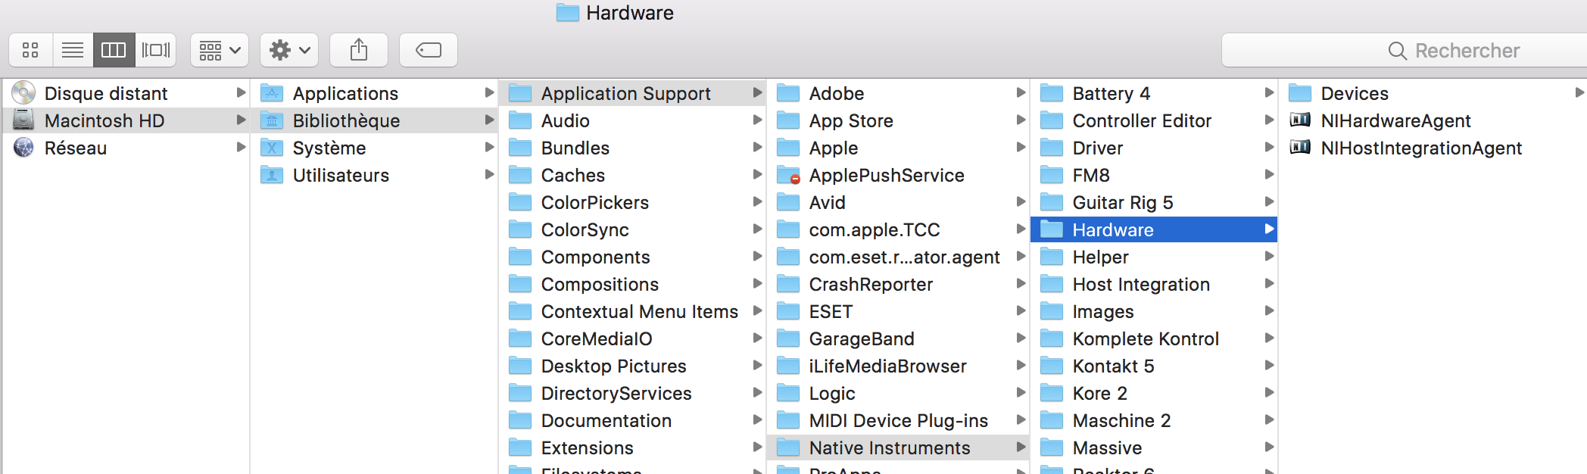1587x474 pixels.
Task: Select the restricted ApplePushService folder
Action: point(898,175)
